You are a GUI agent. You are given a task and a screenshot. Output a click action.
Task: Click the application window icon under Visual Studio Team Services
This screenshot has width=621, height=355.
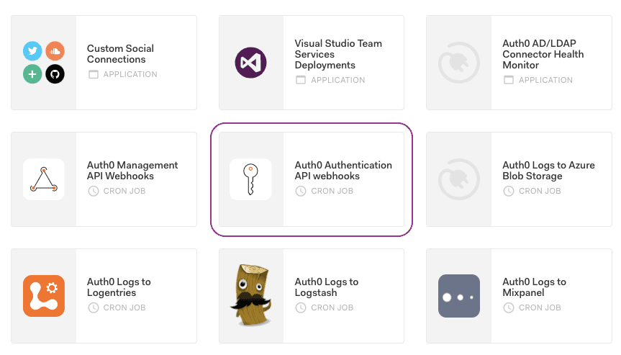click(301, 80)
